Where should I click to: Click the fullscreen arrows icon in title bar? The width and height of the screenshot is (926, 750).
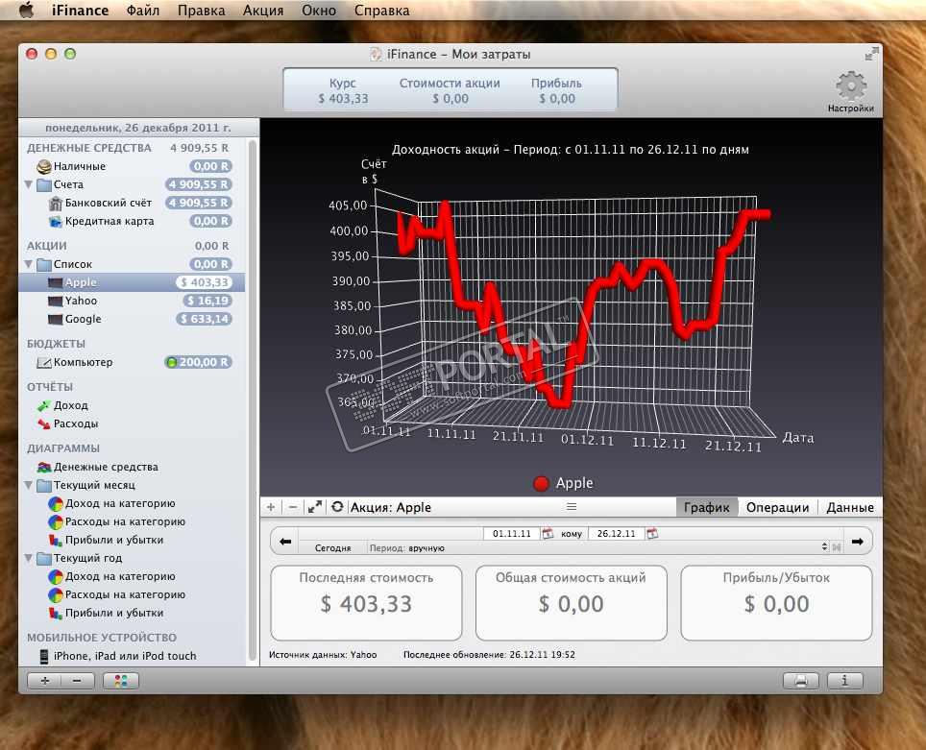click(x=871, y=55)
